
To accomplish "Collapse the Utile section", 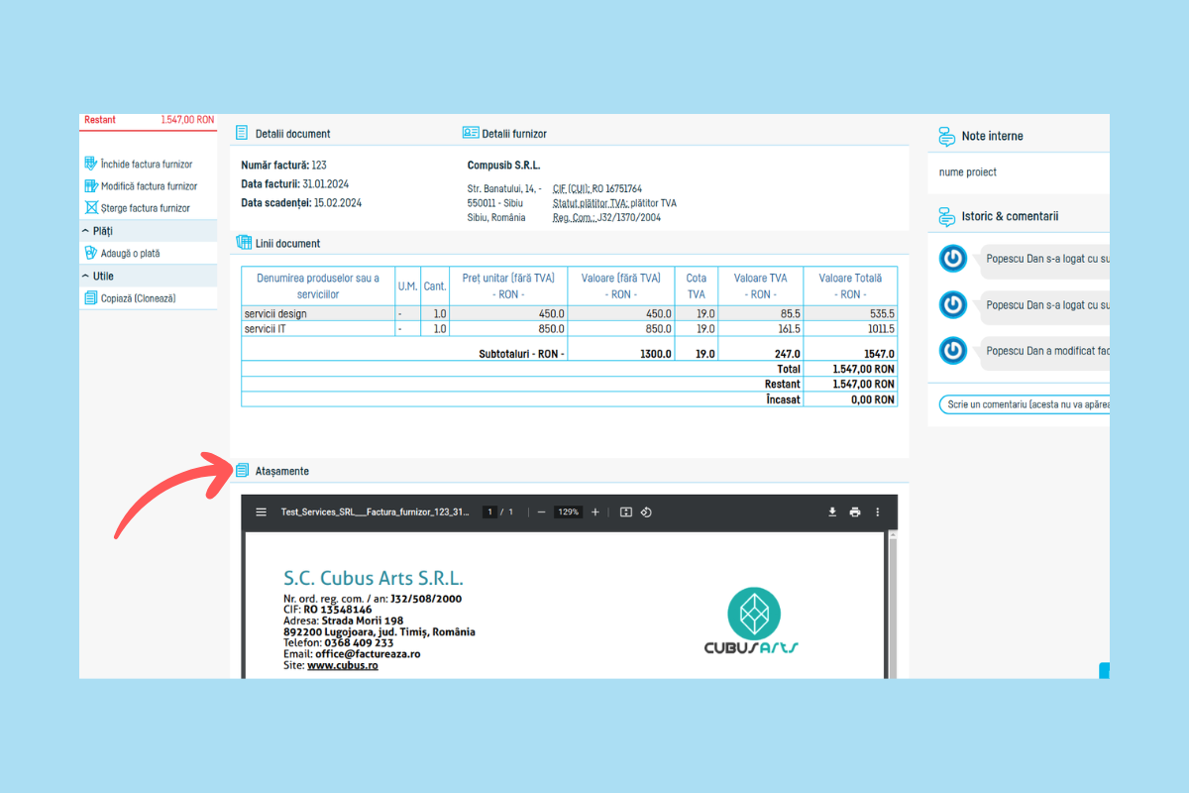I will click(85, 277).
